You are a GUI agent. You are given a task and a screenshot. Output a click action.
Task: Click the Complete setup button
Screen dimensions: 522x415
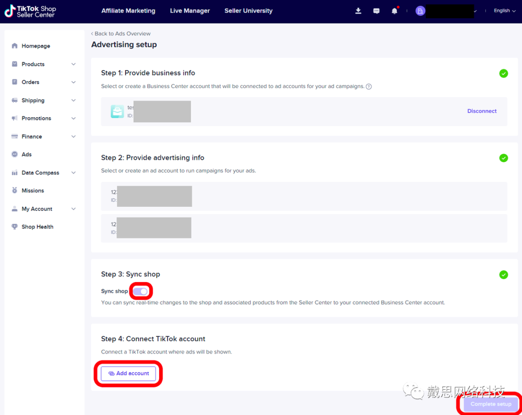(x=491, y=404)
